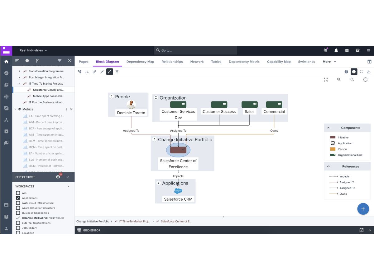
Task: Collapse the People block in diagram
Action: [112, 97]
